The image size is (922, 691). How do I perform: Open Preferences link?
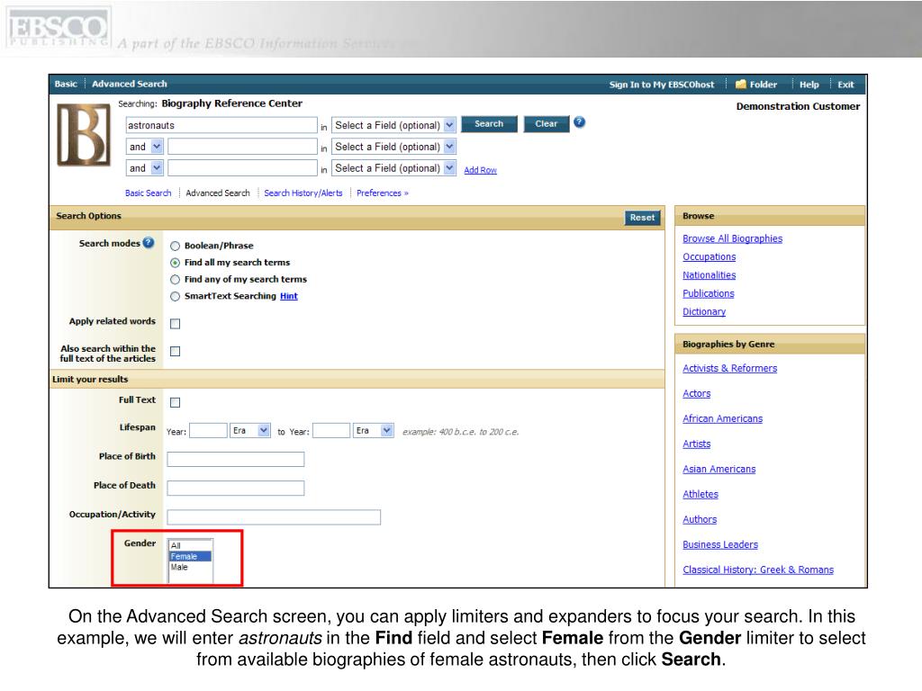tap(382, 193)
